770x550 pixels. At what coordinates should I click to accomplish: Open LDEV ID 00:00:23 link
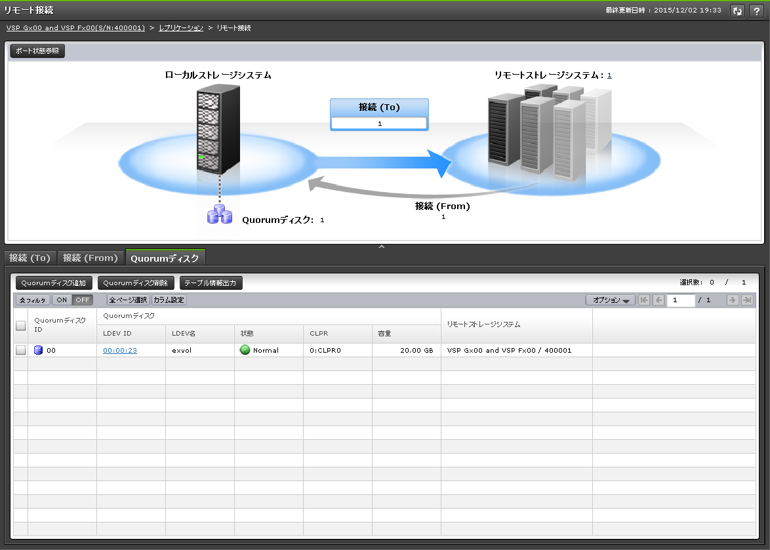120,350
